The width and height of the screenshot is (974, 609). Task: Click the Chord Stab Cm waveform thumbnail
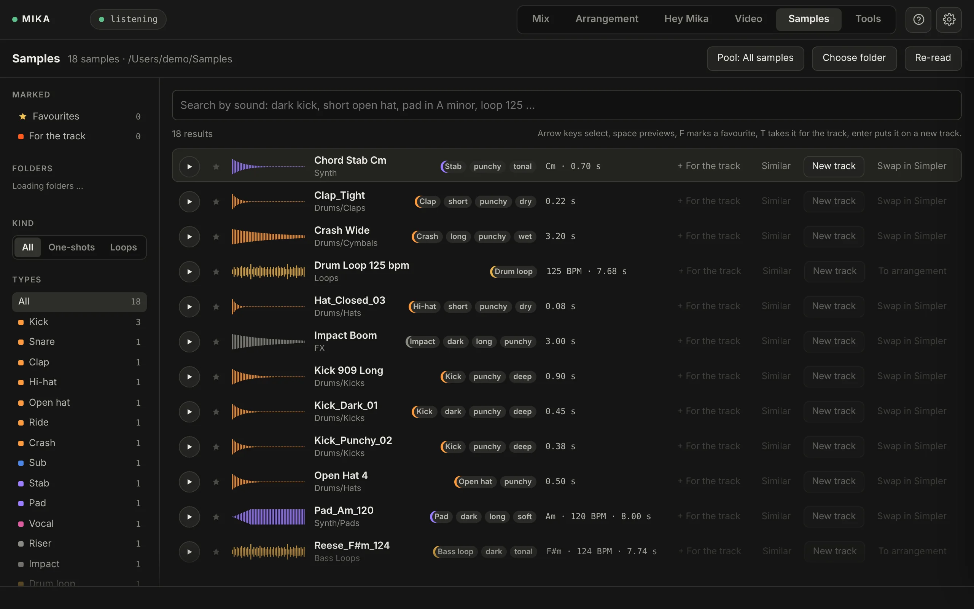pyautogui.click(x=268, y=166)
